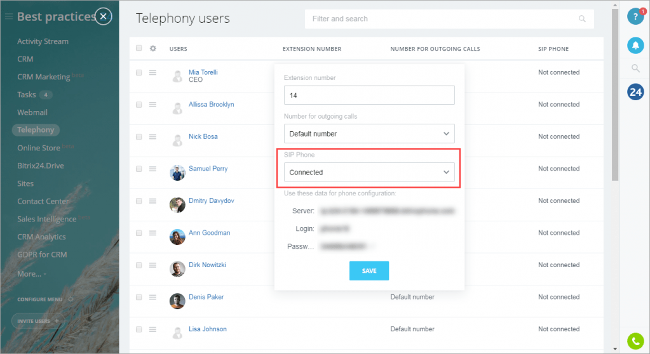Sort by Extension Number column header

tap(312, 49)
